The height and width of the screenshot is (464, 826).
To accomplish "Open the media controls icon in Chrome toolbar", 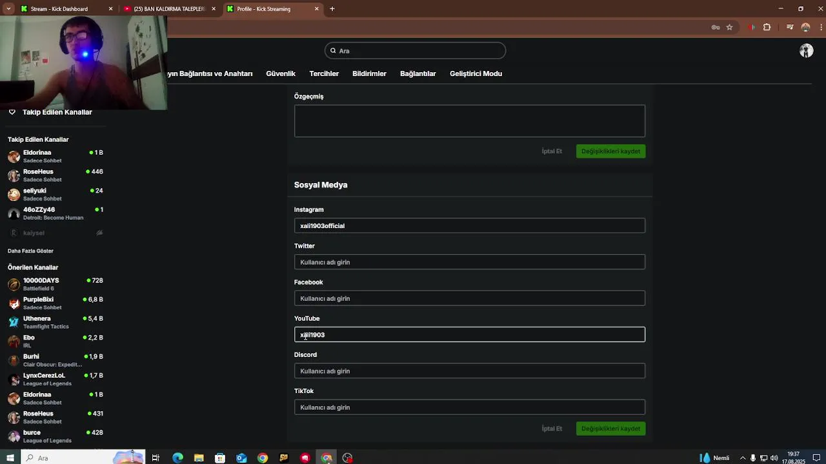I will click(x=790, y=27).
